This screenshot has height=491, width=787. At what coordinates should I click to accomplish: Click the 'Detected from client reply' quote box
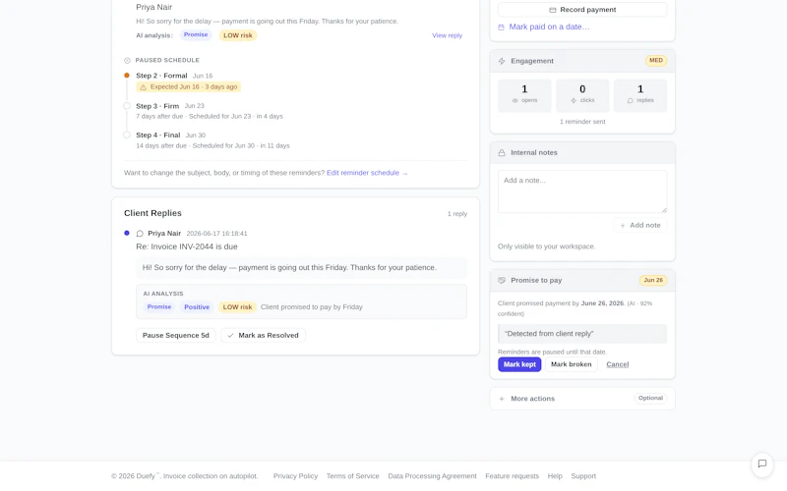582,334
